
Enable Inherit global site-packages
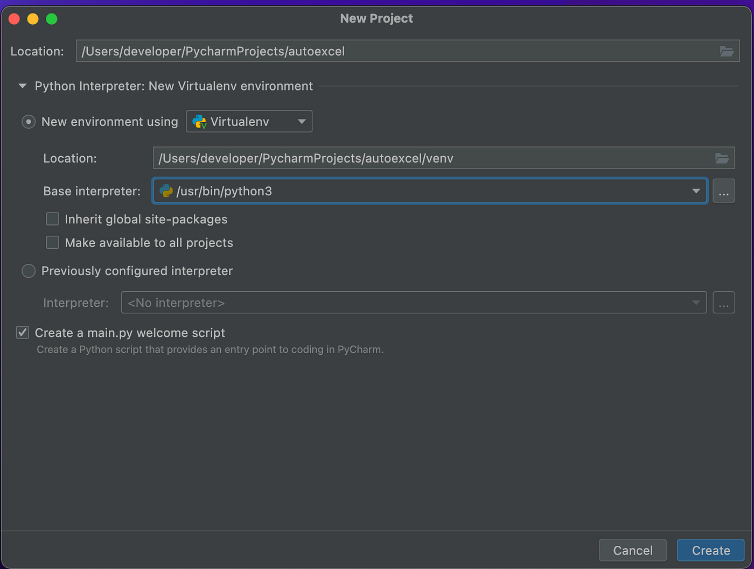tap(52, 219)
